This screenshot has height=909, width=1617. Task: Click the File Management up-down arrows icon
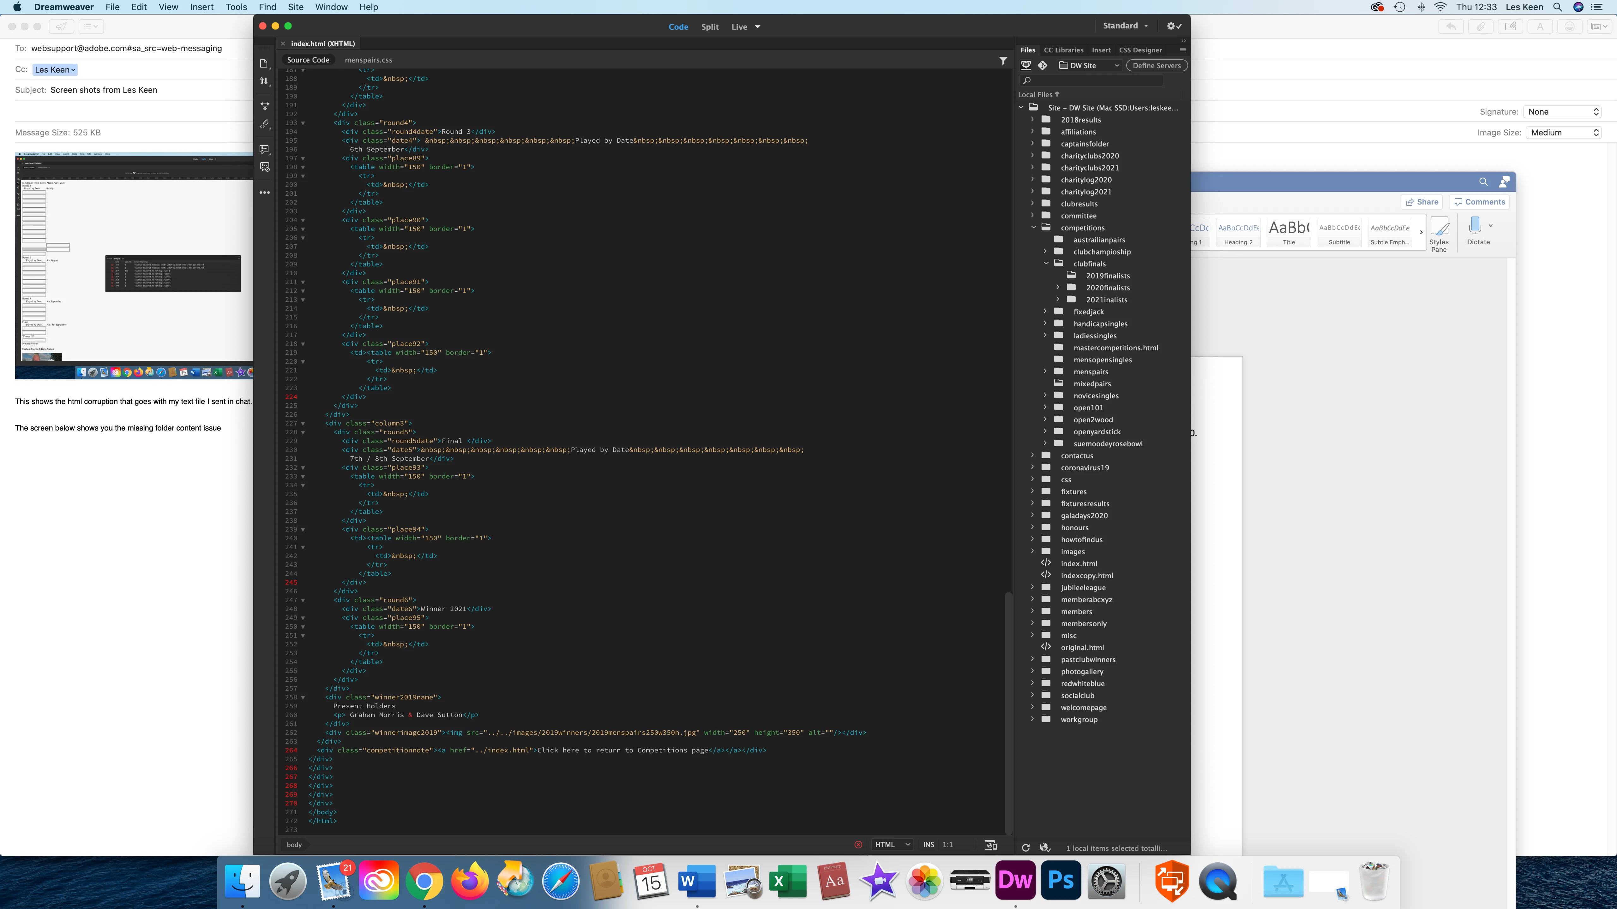[264, 81]
